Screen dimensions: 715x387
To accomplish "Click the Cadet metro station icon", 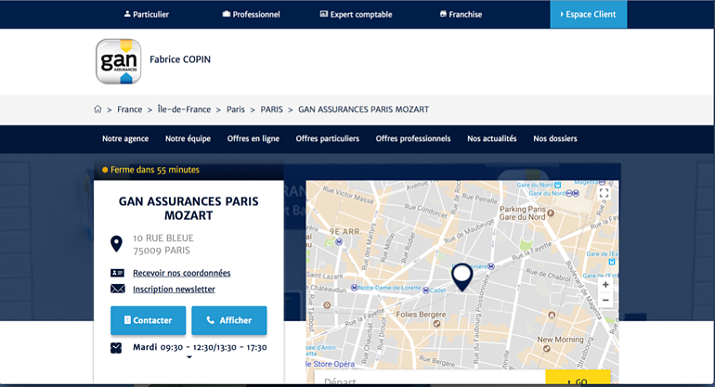I will coord(426,290).
